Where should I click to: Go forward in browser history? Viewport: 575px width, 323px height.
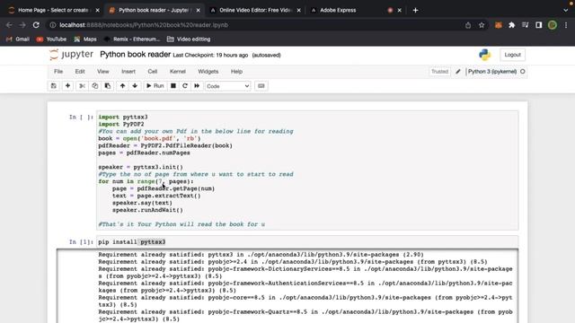(x=22, y=25)
